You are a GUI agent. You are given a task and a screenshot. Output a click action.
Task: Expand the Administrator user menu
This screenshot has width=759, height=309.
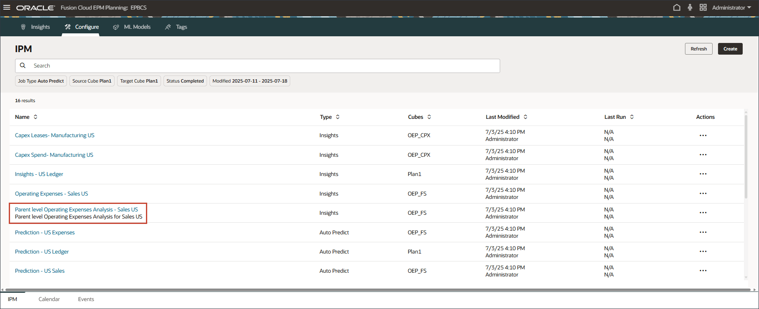pos(731,8)
